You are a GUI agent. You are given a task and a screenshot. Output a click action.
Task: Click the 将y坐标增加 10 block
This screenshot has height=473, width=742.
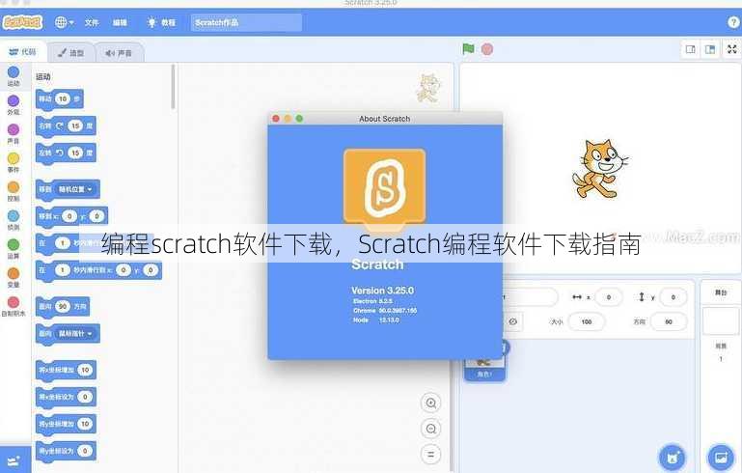pyautogui.click(x=66, y=424)
